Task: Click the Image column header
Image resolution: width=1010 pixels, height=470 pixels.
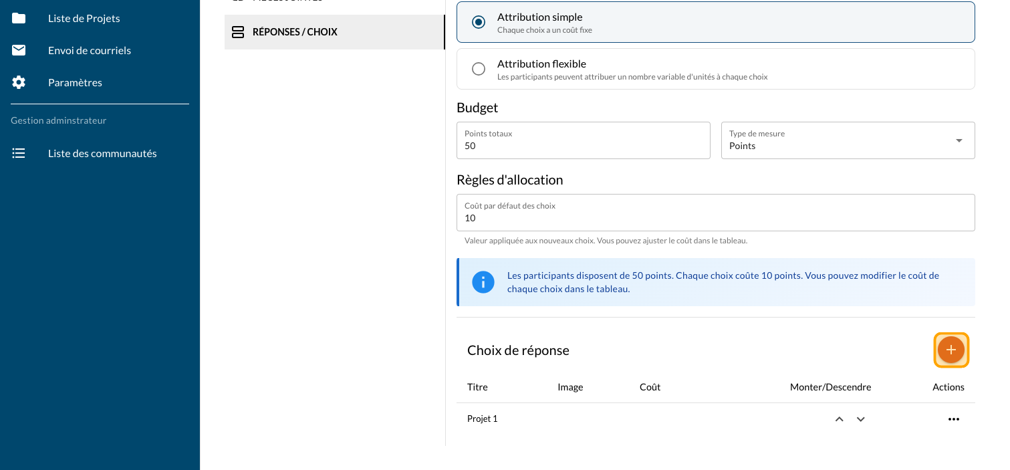Action: (570, 387)
